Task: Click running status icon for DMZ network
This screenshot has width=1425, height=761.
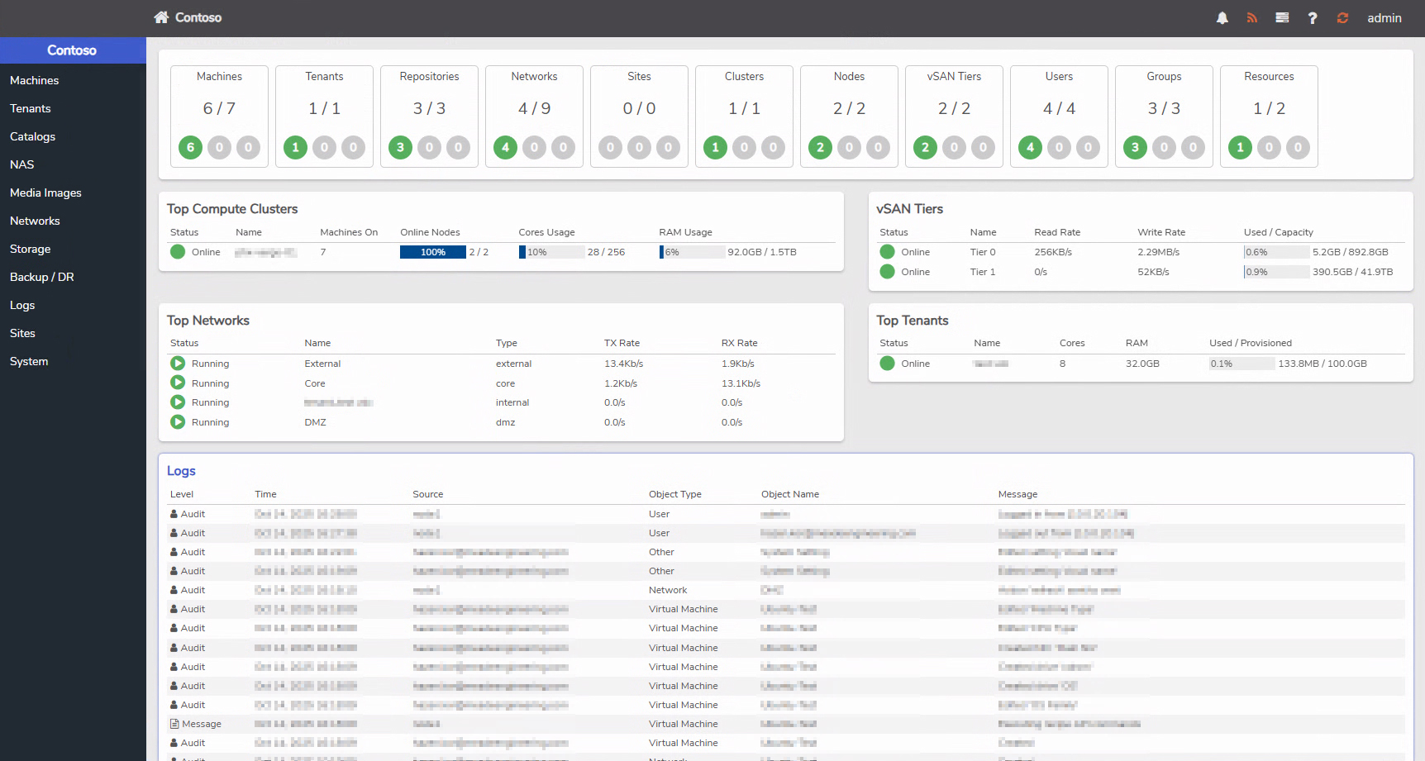Action: pos(178,422)
